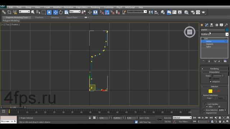
Task: Open Curve Editor icon
Action: [x=174, y=12]
